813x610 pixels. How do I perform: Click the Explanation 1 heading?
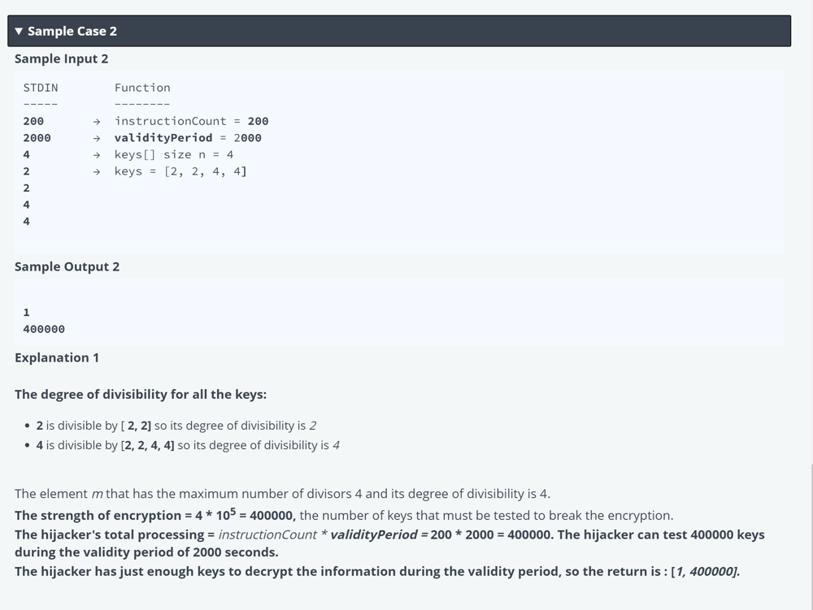coord(57,358)
